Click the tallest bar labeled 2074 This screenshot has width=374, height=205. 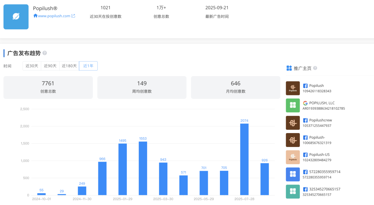point(244,159)
